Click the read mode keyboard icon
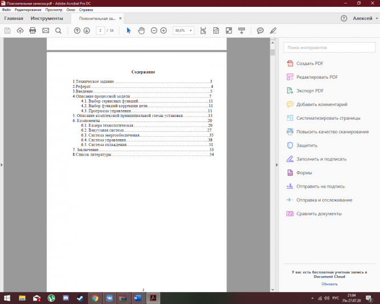This screenshot has height=304, width=380. pyautogui.click(x=241, y=31)
